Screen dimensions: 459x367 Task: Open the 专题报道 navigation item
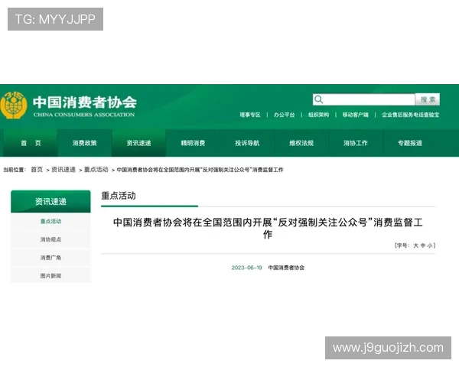[x=410, y=143]
